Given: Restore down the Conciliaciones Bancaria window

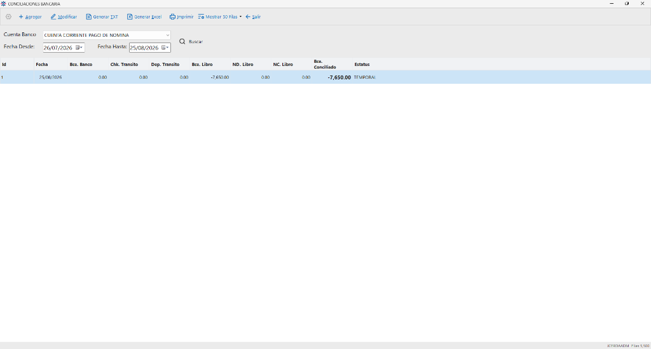Looking at the screenshot, I should (627, 3).
